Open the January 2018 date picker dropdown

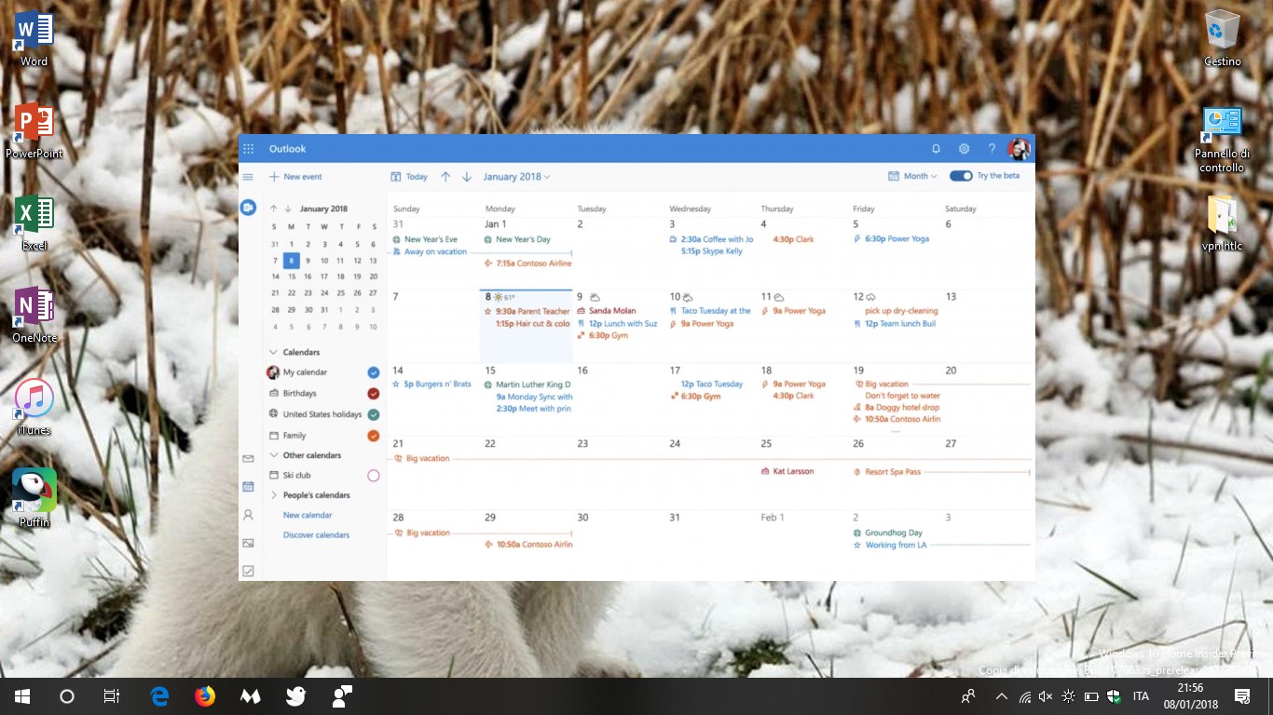(515, 176)
